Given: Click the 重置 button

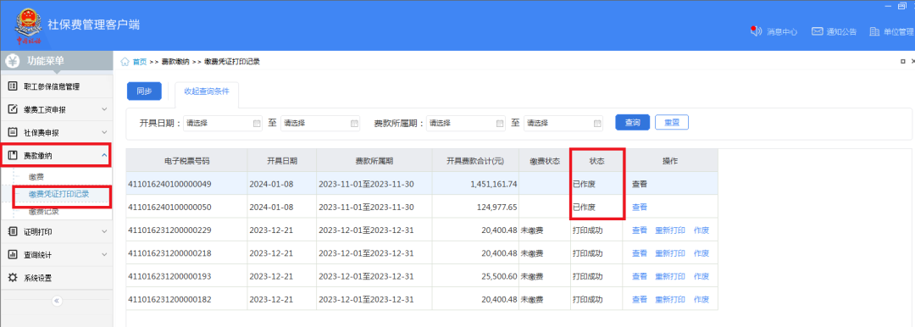Looking at the screenshot, I should (x=672, y=123).
